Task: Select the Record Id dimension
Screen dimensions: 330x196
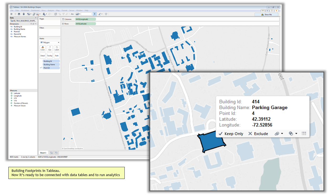Action: 17,34
